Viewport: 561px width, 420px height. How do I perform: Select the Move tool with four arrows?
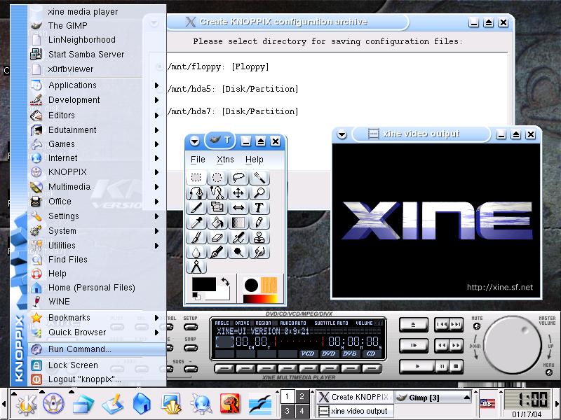[x=238, y=193]
